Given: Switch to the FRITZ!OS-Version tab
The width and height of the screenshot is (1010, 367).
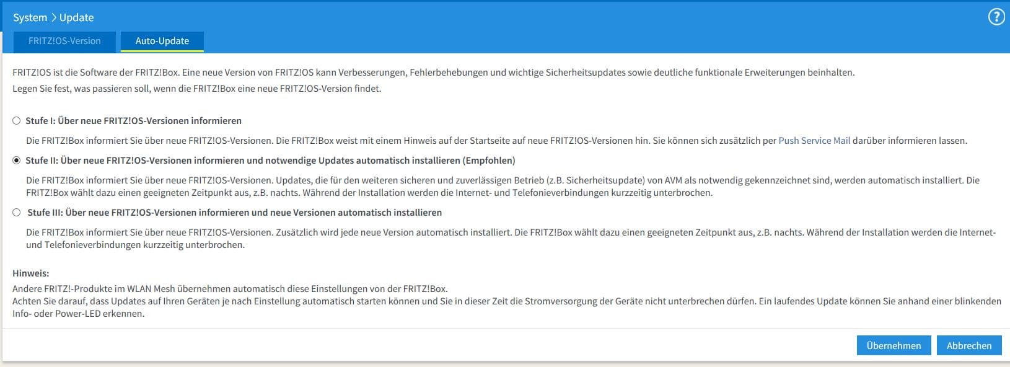Looking at the screenshot, I should [x=64, y=41].
